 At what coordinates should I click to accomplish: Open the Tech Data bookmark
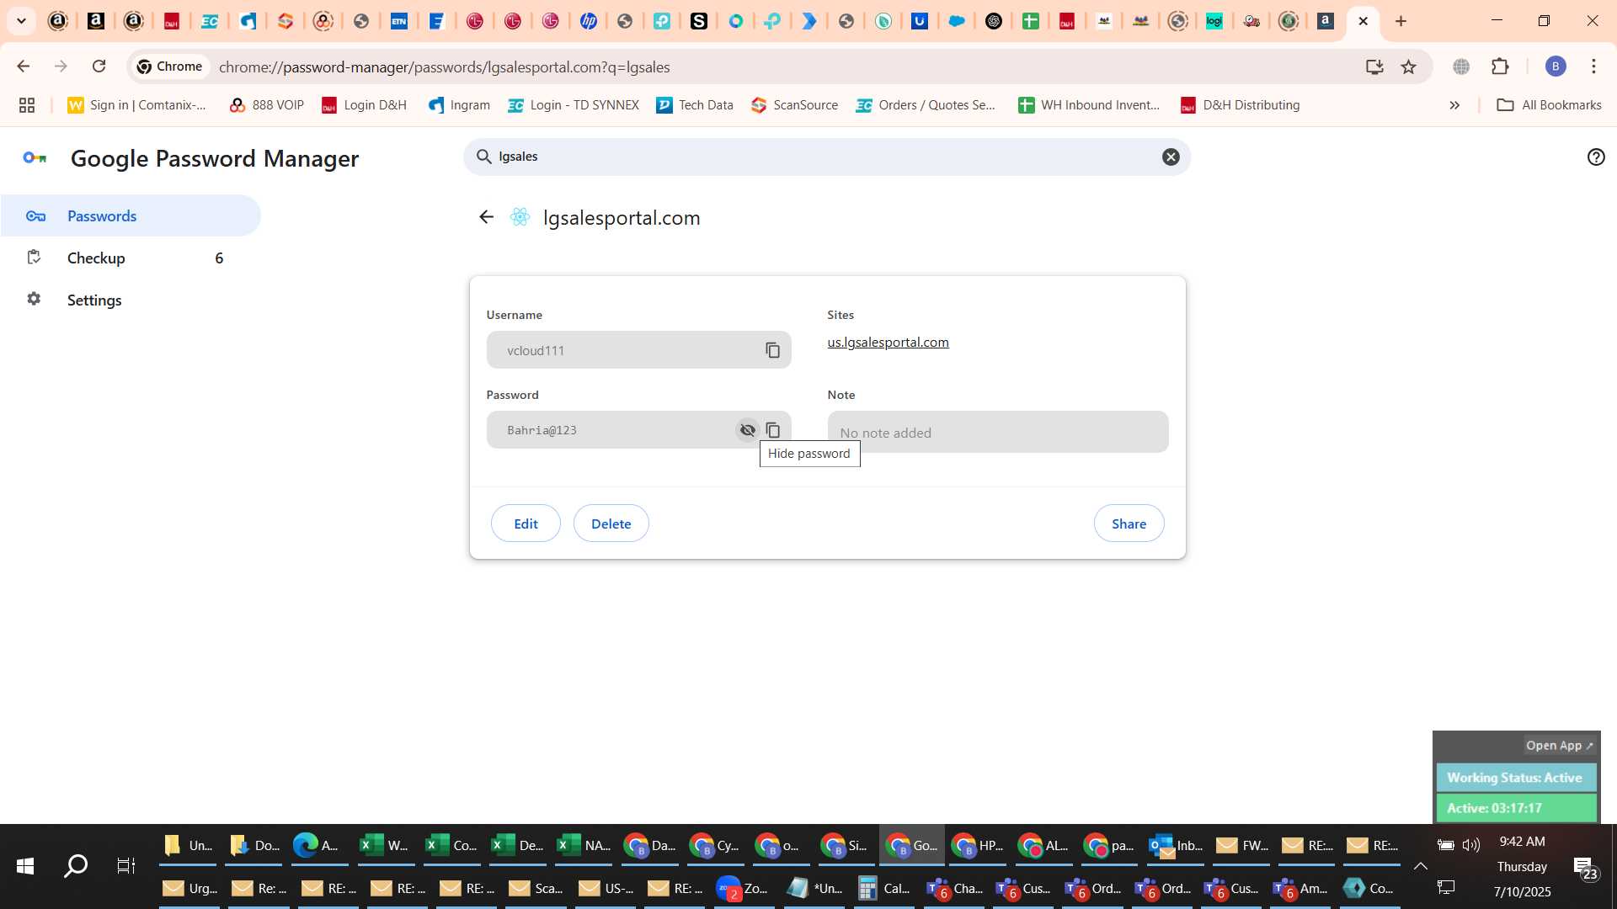(x=695, y=105)
